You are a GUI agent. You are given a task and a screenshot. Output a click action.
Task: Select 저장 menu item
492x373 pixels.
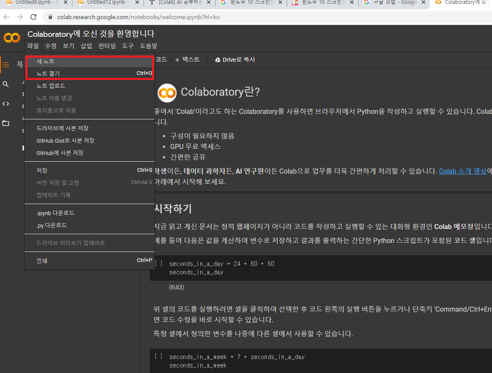click(89, 170)
